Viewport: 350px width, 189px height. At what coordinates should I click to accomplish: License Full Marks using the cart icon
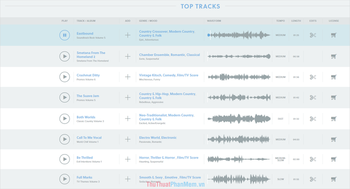pyautogui.click(x=333, y=179)
